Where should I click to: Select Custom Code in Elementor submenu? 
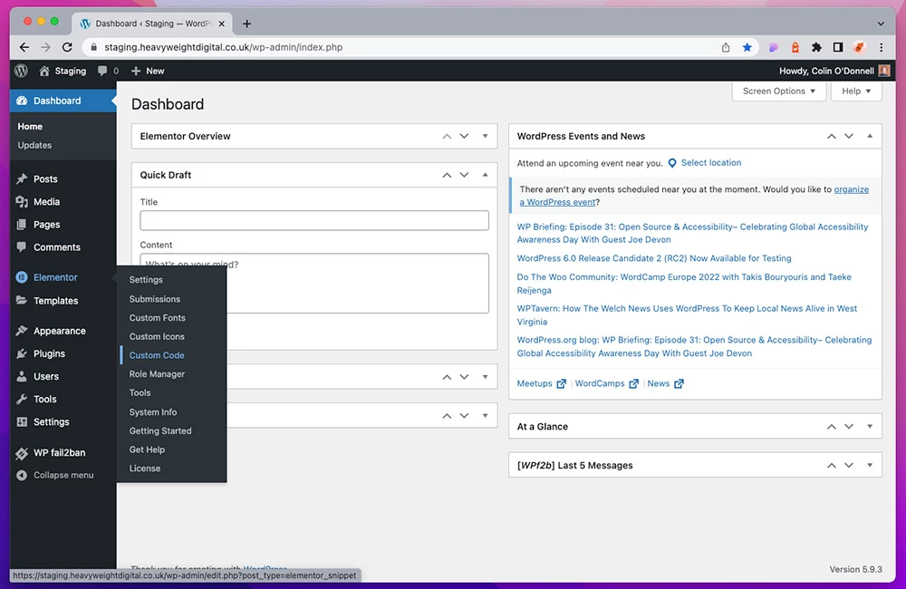tap(157, 355)
